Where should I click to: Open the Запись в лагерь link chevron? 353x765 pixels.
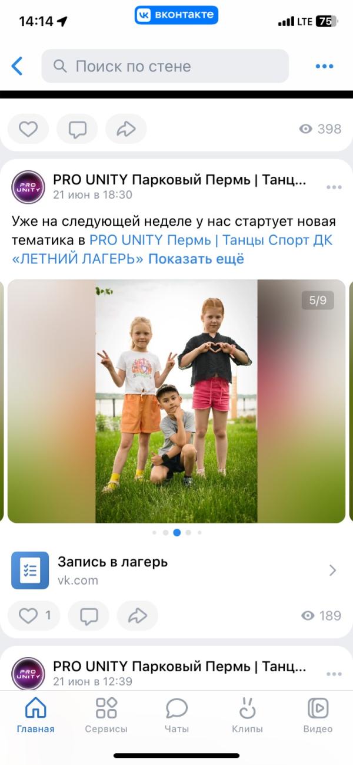tap(332, 570)
